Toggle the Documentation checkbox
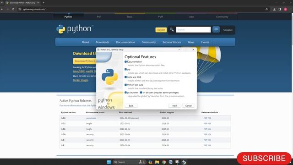Viewport: 293px width, 165px height. [x=125, y=61]
